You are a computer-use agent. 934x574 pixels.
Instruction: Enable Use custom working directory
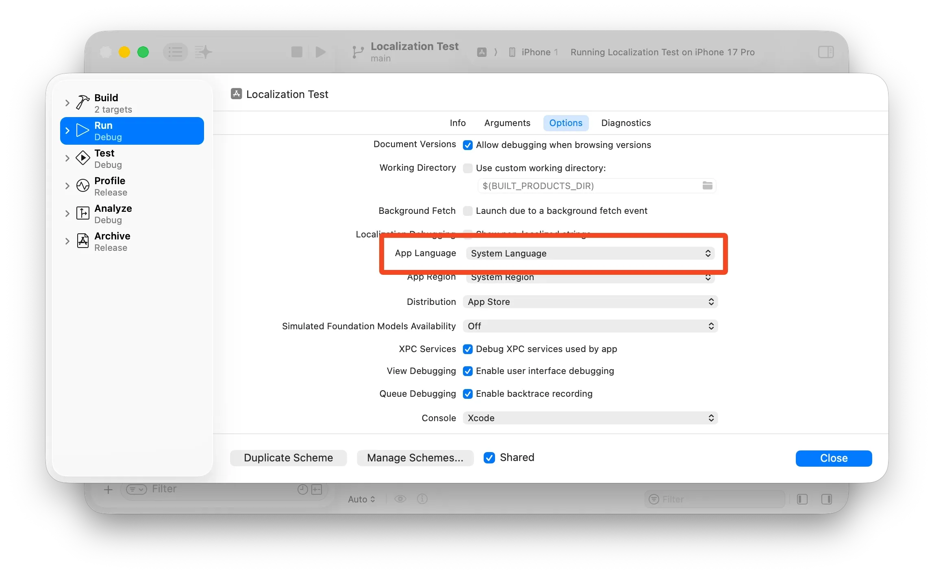coord(468,168)
